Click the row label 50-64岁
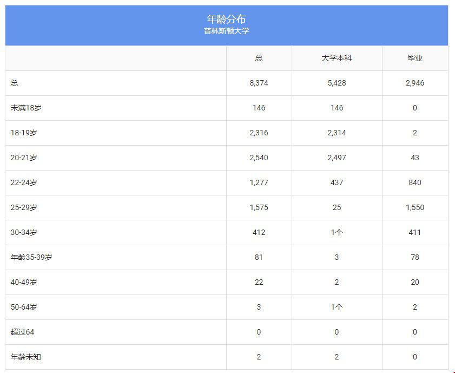The image size is (455, 373). tap(24, 307)
